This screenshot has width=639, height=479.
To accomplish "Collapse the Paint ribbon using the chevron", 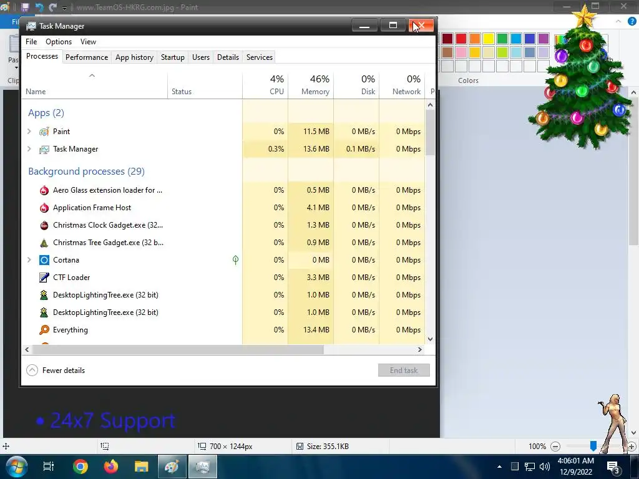I will pyautogui.click(x=618, y=21).
